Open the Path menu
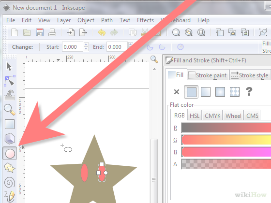Image resolution: width=271 pixels, height=203 pixels. 106,20
